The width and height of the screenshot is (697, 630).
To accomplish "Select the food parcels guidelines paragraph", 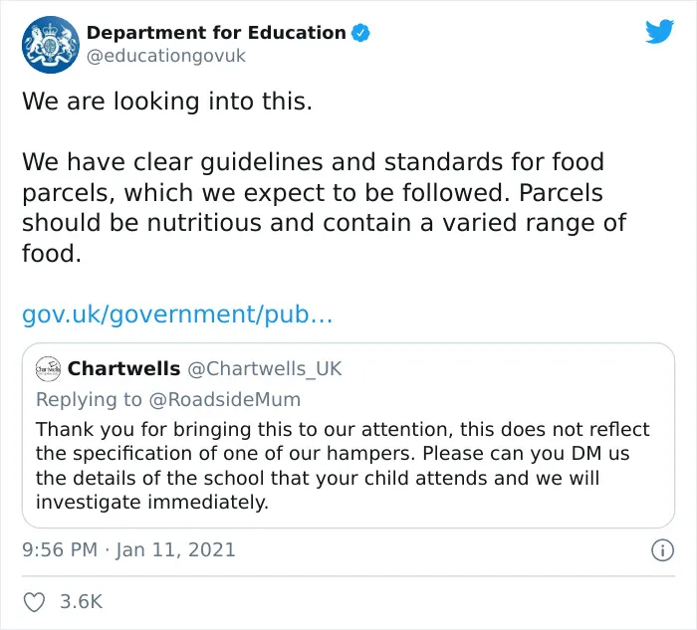I will pos(324,207).
